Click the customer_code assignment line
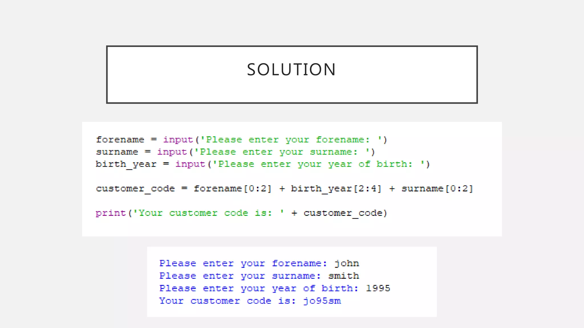Image resolution: width=584 pixels, height=328 pixels. [284, 189]
